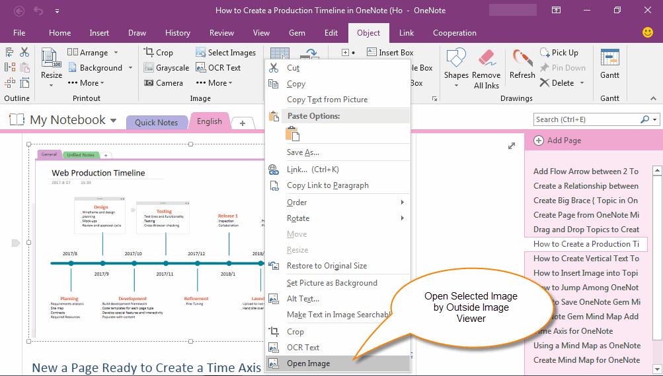The width and height of the screenshot is (663, 376).
Task: Choose Cut from context menu
Action: tap(337, 68)
